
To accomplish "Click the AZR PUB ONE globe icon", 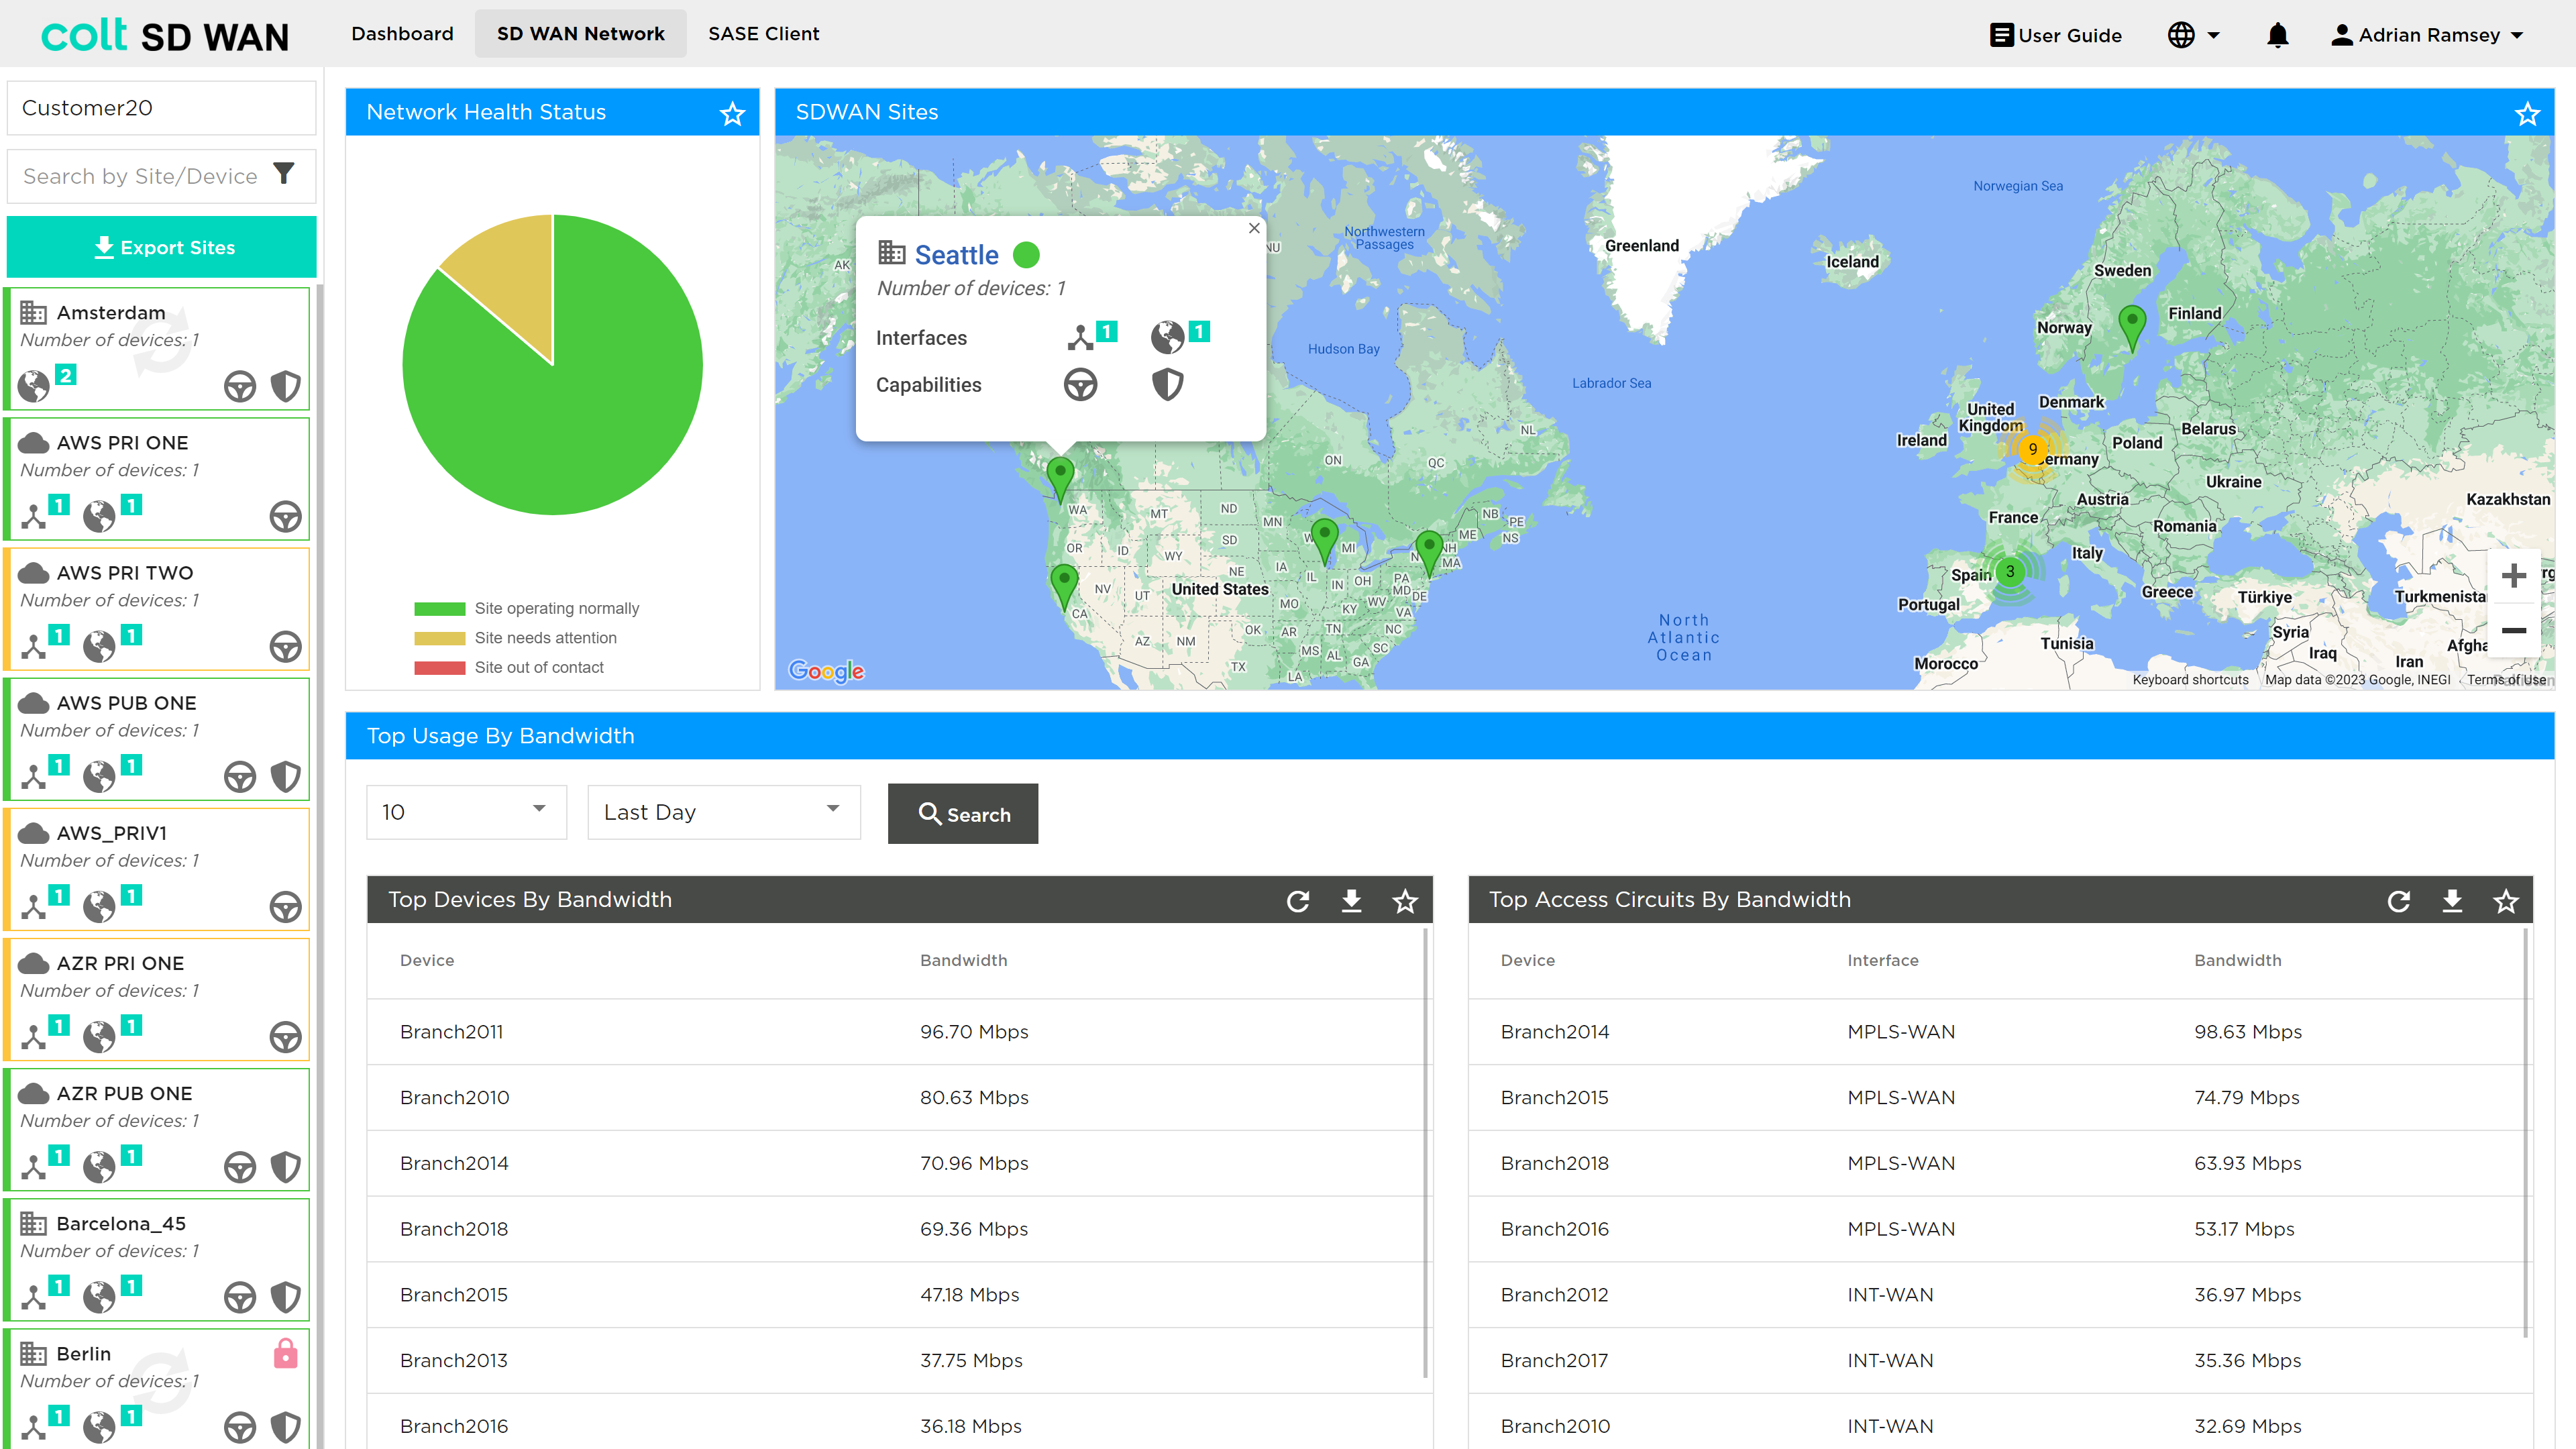I will (x=99, y=1166).
